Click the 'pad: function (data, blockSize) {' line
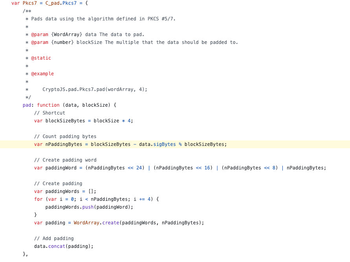Image resolution: width=350 pixels, height=262 pixels. pyautogui.click(x=70, y=105)
